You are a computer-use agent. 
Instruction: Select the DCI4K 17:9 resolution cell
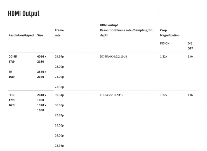point(13,59)
